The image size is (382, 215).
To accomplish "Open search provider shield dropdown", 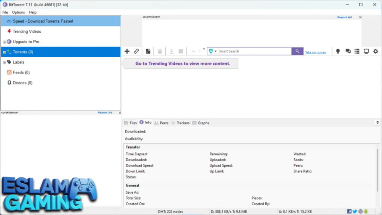I will (x=213, y=51).
